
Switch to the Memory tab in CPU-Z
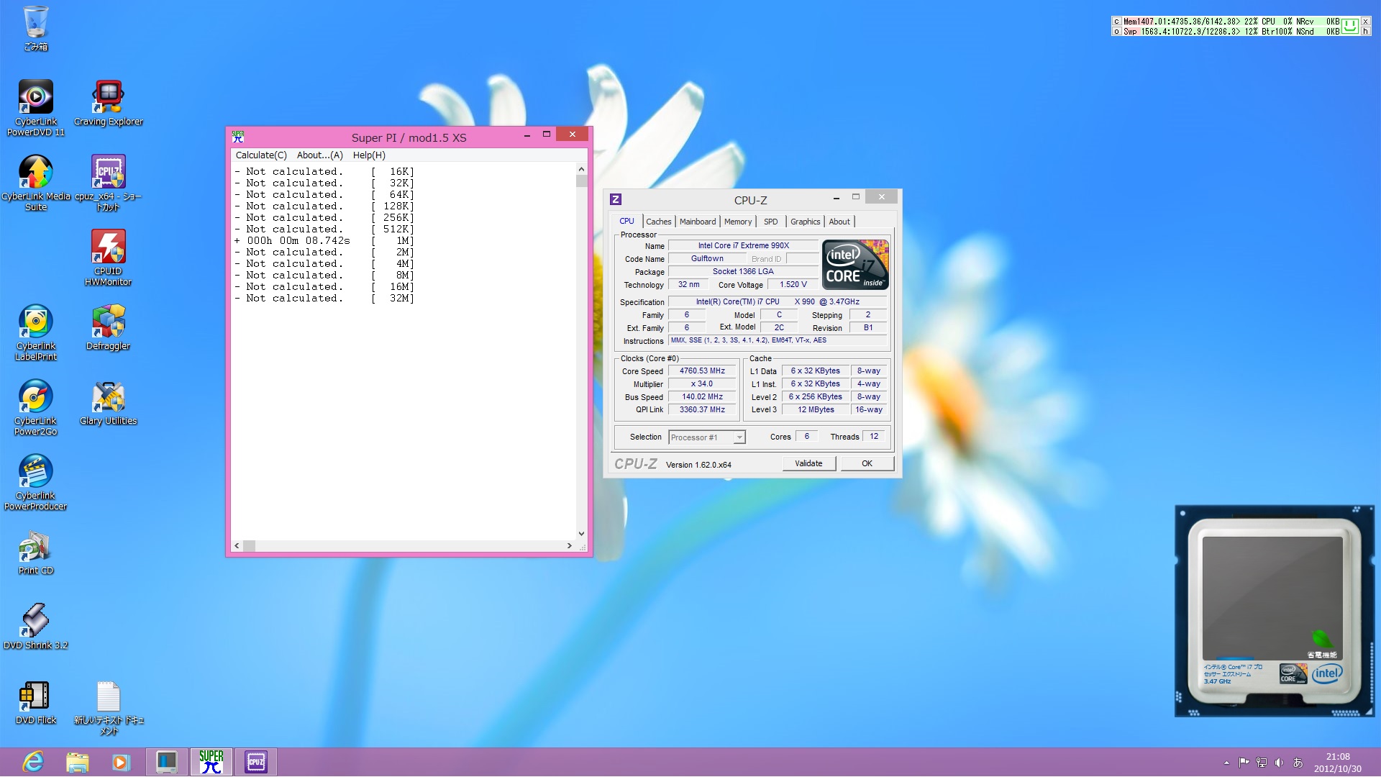(x=737, y=222)
